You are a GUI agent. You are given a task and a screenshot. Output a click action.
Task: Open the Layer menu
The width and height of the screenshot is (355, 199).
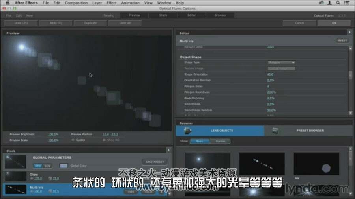97,3
